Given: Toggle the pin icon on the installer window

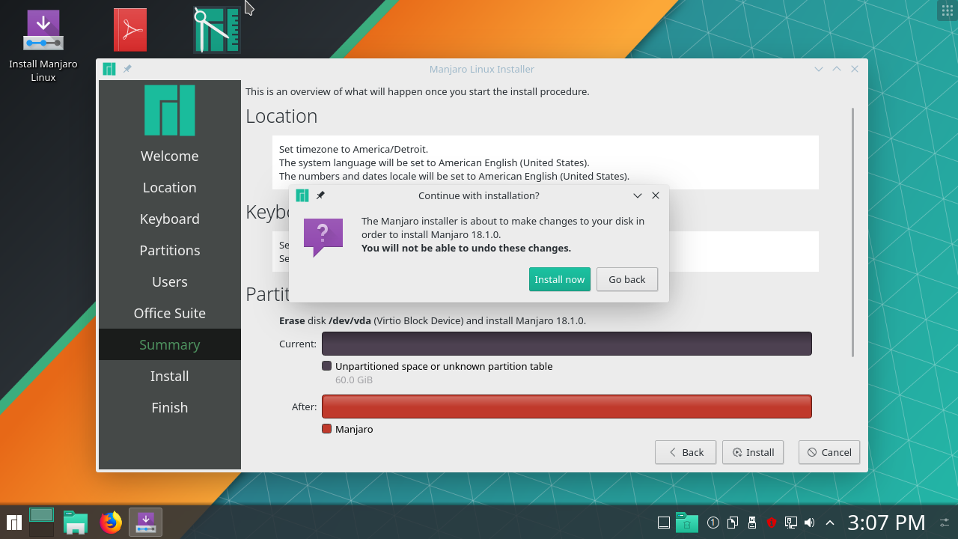Looking at the screenshot, I should point(126,68).
